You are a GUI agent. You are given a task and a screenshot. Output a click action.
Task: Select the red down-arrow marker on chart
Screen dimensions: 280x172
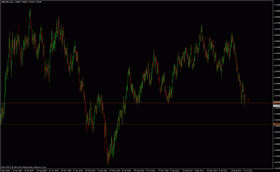[x=248, y=101]
